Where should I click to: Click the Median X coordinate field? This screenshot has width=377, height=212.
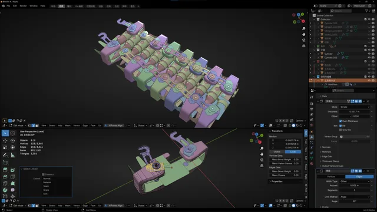pos(285,140)
